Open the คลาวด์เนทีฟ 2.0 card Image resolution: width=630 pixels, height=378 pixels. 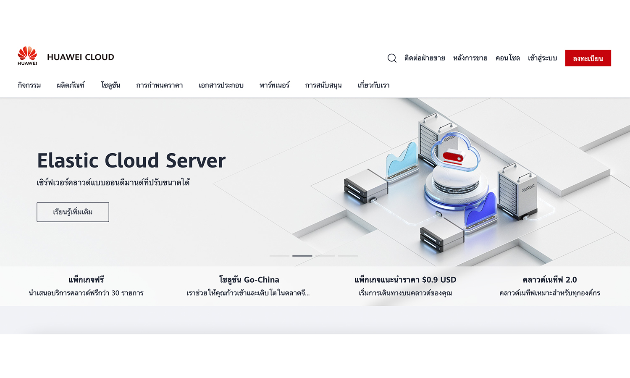pos(549,286)
